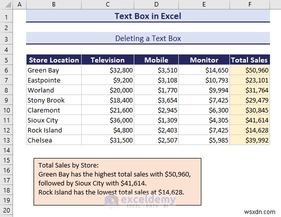Select the $14,650 Monitor cell
This screenshot has width=281, height=217.
tap(204, 70)
